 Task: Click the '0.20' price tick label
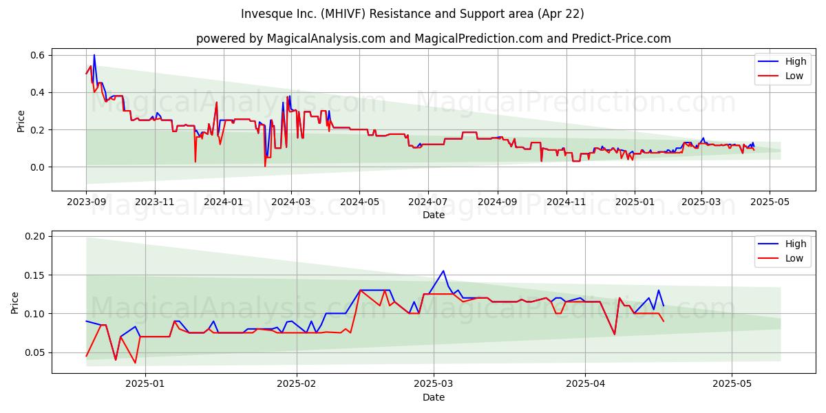coord(36,236)
